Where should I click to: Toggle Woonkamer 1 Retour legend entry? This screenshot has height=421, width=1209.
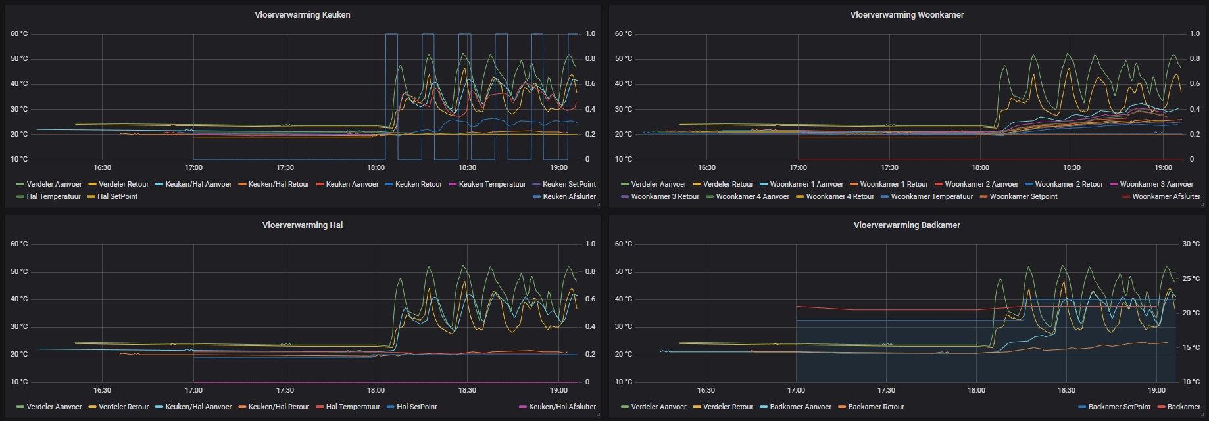[894, 185]
